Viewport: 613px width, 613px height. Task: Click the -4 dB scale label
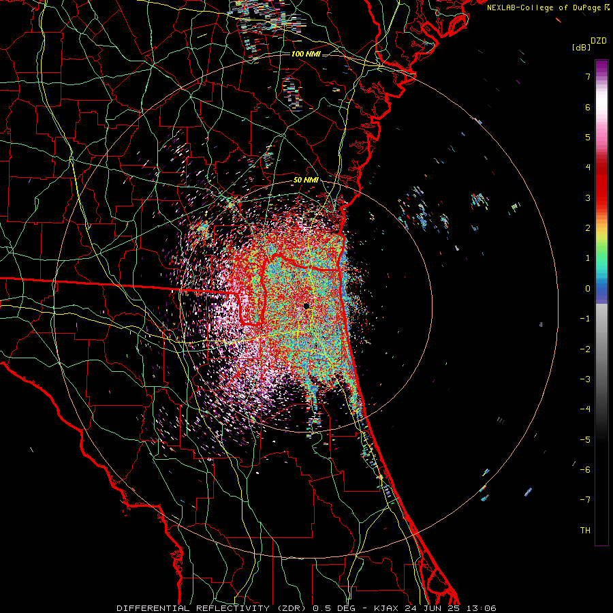[585, 409]
